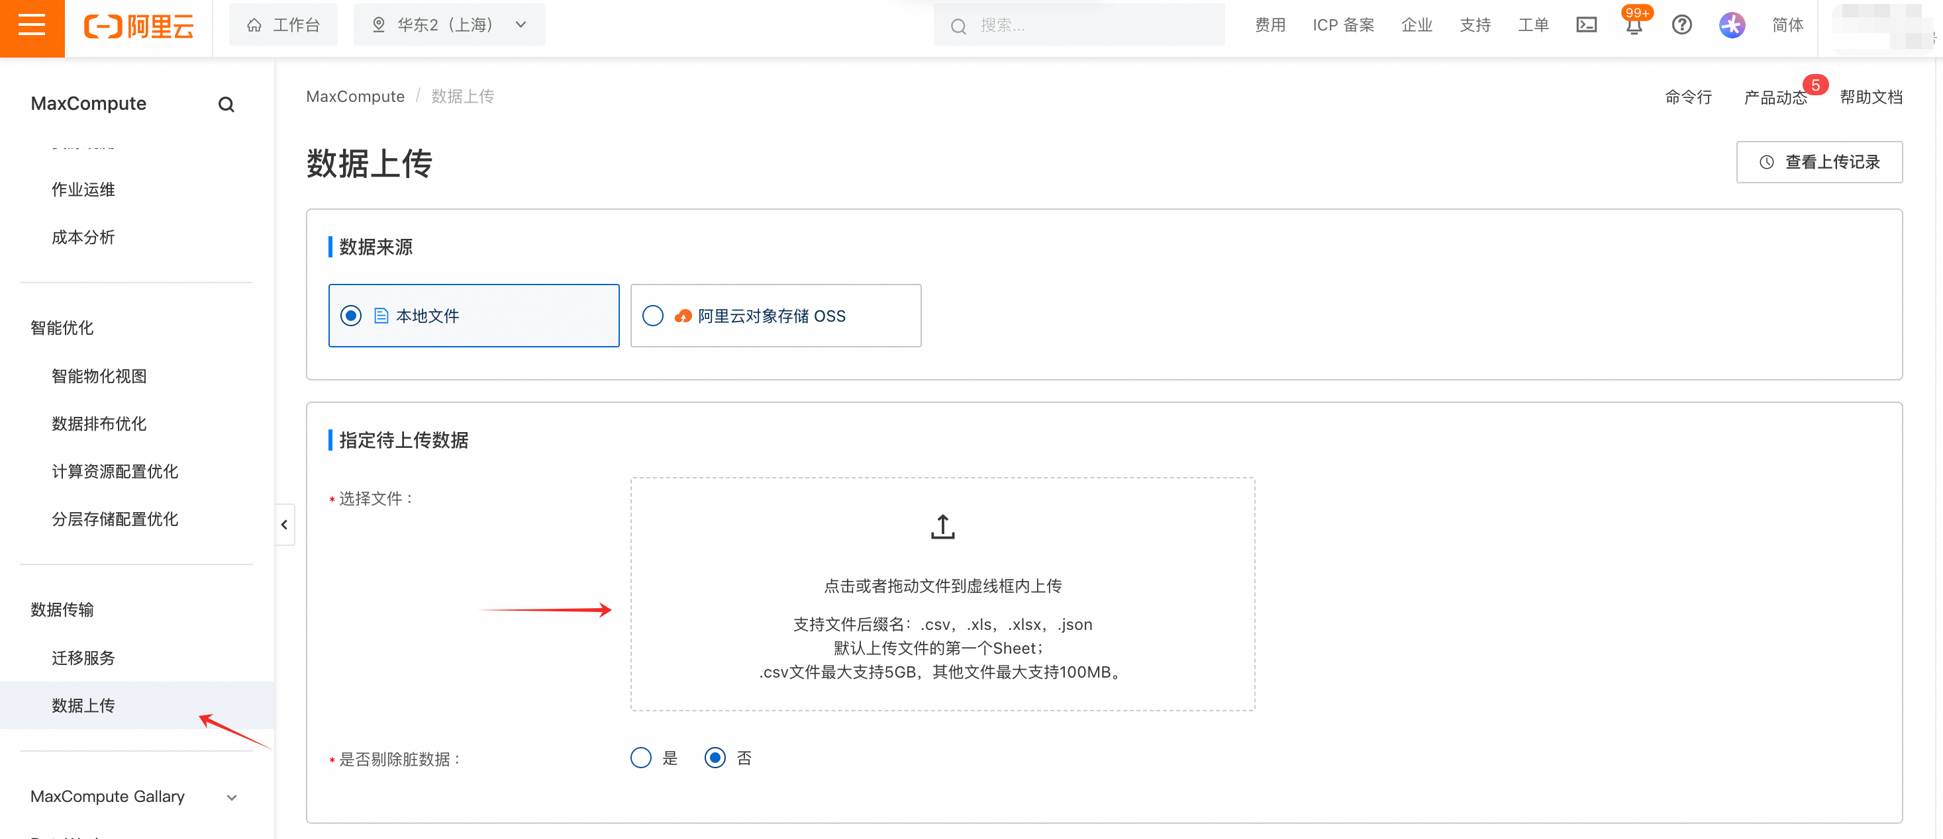Screen dimensions: 1943x839
Task: Open 数据排布优化 in sidebar
Action: tap(99, 423)
